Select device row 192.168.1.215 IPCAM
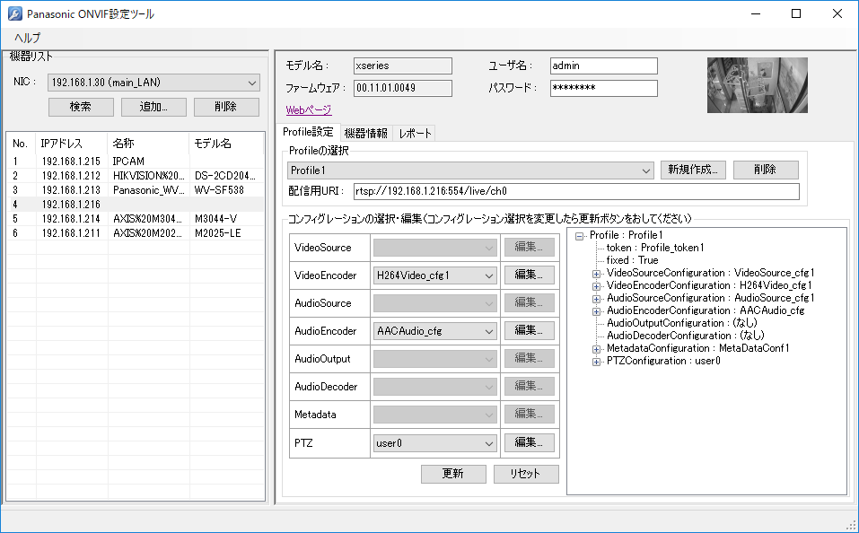 [136, 162]
